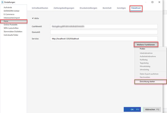Open the Boninhalt tab

point(107,8)
